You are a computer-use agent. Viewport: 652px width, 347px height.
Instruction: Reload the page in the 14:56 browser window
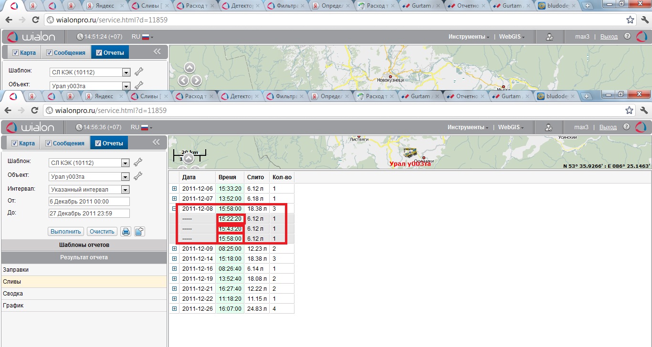34,110
